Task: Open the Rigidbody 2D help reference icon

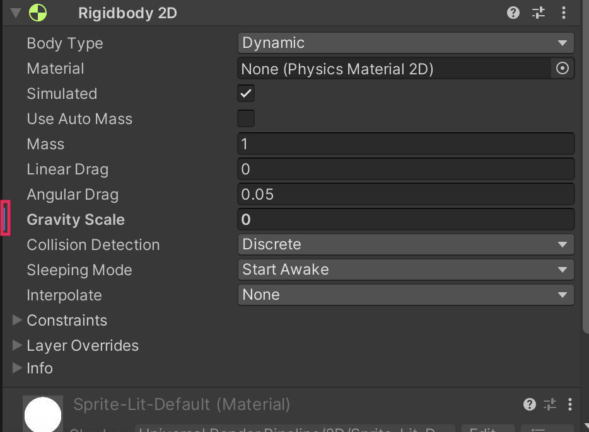Action: [x=514, y=13]
